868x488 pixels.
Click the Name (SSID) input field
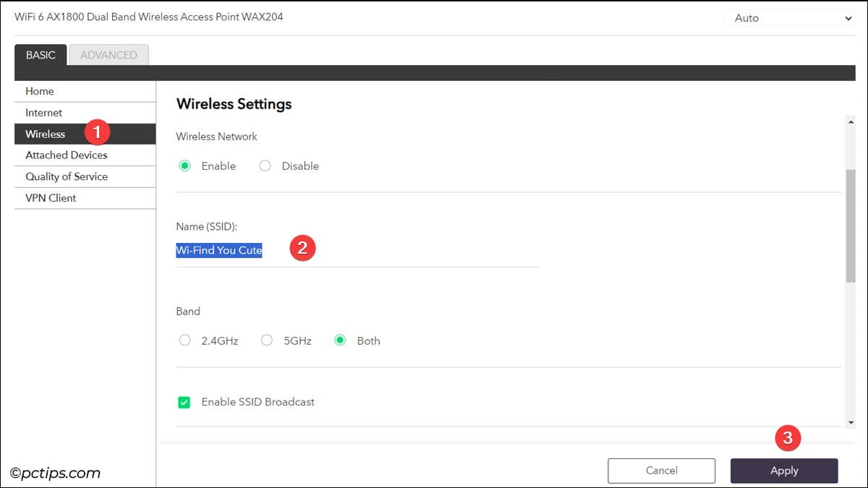coord(357,251)
